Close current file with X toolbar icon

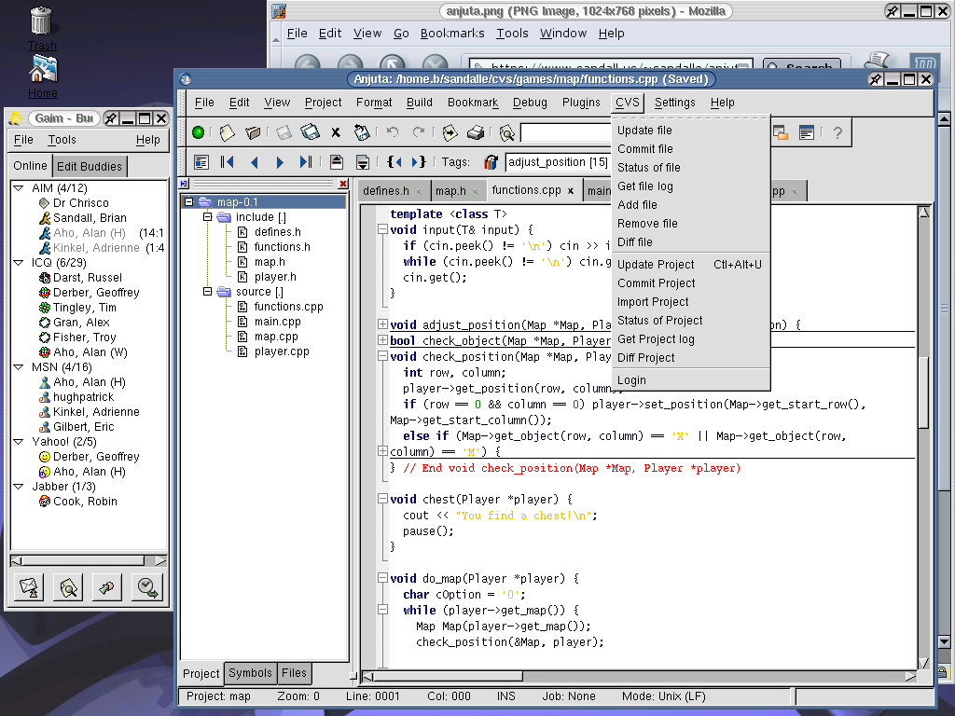click(x=336, y=133)
